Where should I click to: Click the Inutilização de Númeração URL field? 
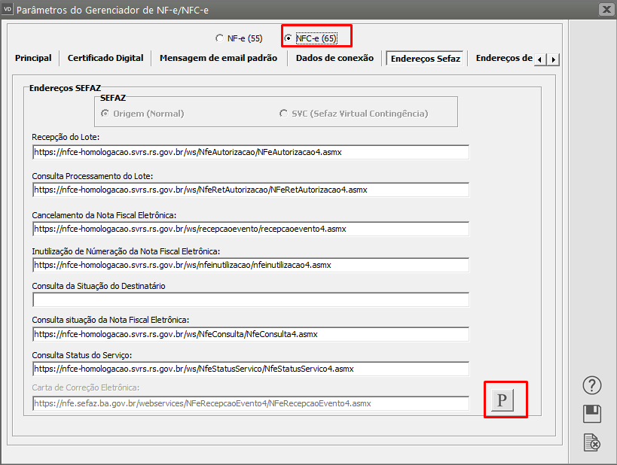click(251, 265)
